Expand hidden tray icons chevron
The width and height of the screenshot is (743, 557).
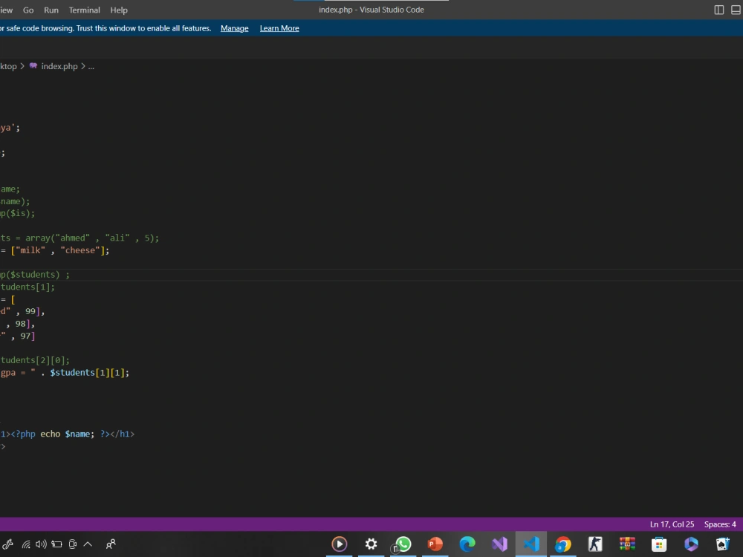click(x=88, y=544)
